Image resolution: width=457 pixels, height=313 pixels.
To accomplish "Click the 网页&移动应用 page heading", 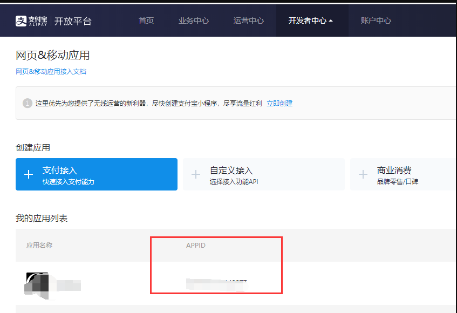I will (x=53, y=56).
